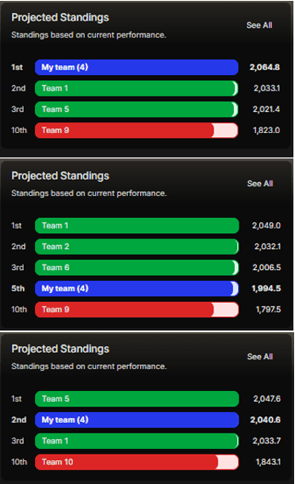Select the Team 2 standings bar
This screenshot has width=295, height=484.
(137, 247)
